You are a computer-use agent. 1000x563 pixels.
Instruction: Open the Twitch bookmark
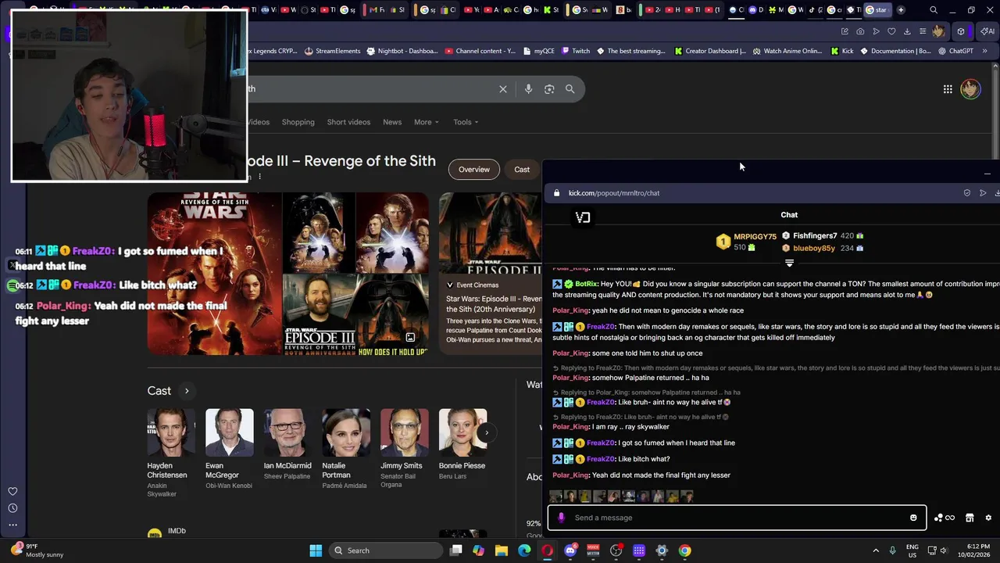point(576,52)
